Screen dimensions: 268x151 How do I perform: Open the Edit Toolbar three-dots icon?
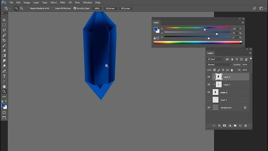click(x=4, y=96)
